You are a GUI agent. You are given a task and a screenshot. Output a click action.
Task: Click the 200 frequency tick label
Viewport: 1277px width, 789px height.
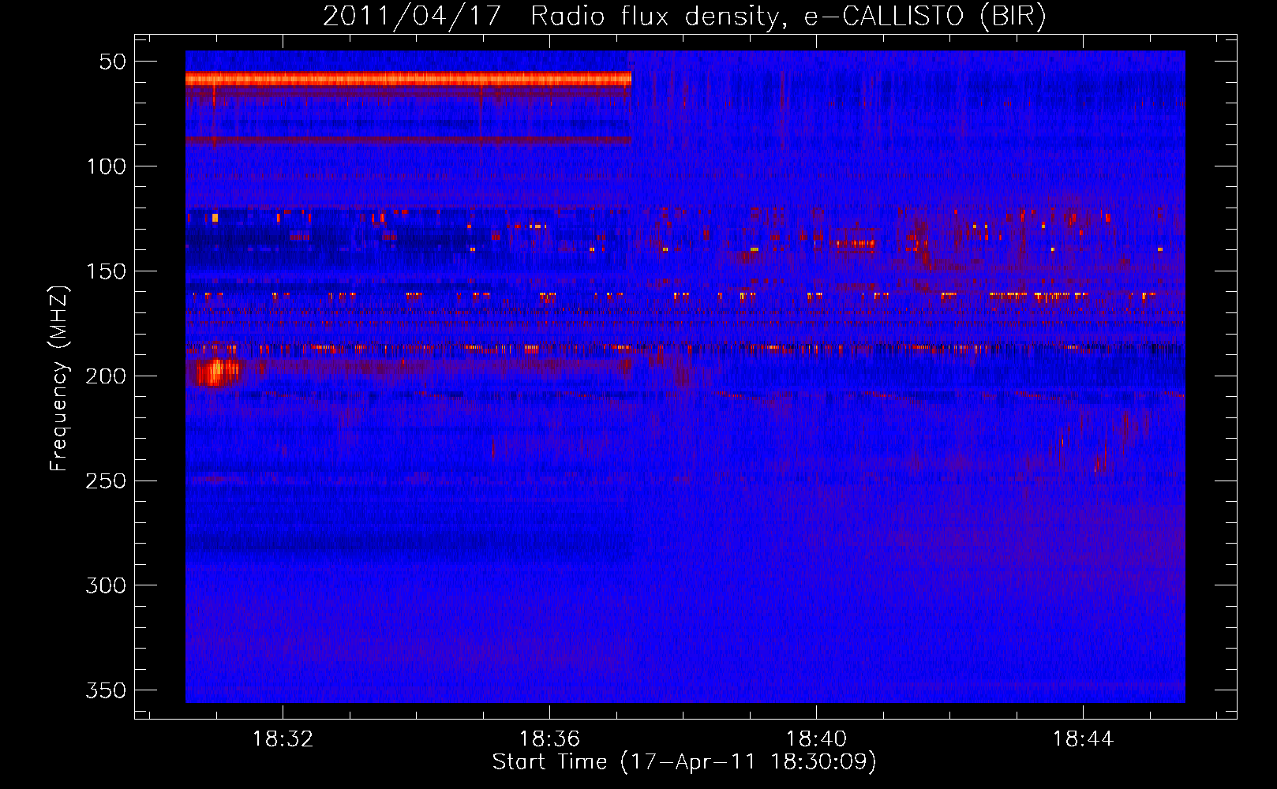click(106, 376)
